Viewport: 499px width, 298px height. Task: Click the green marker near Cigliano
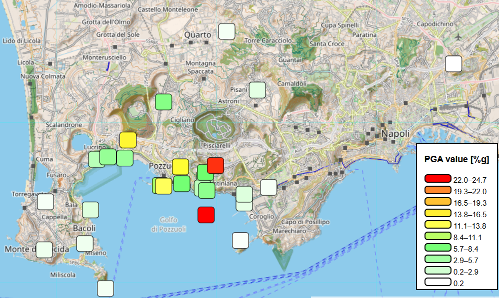pos(162,102)
